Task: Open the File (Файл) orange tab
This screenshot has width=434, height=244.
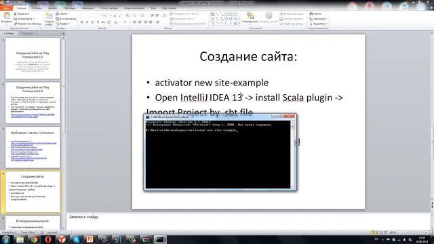Action: click(6, 8)
